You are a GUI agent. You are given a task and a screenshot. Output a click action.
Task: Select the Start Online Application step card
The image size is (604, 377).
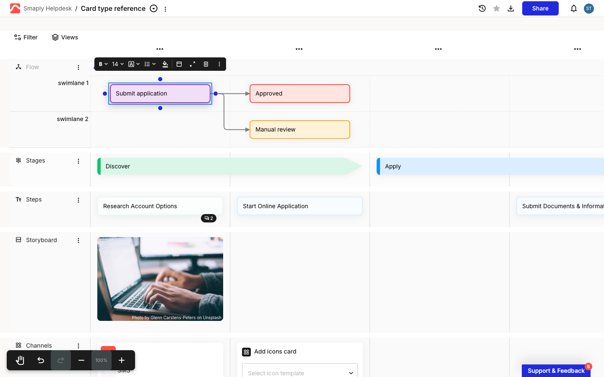click(300, 206)
